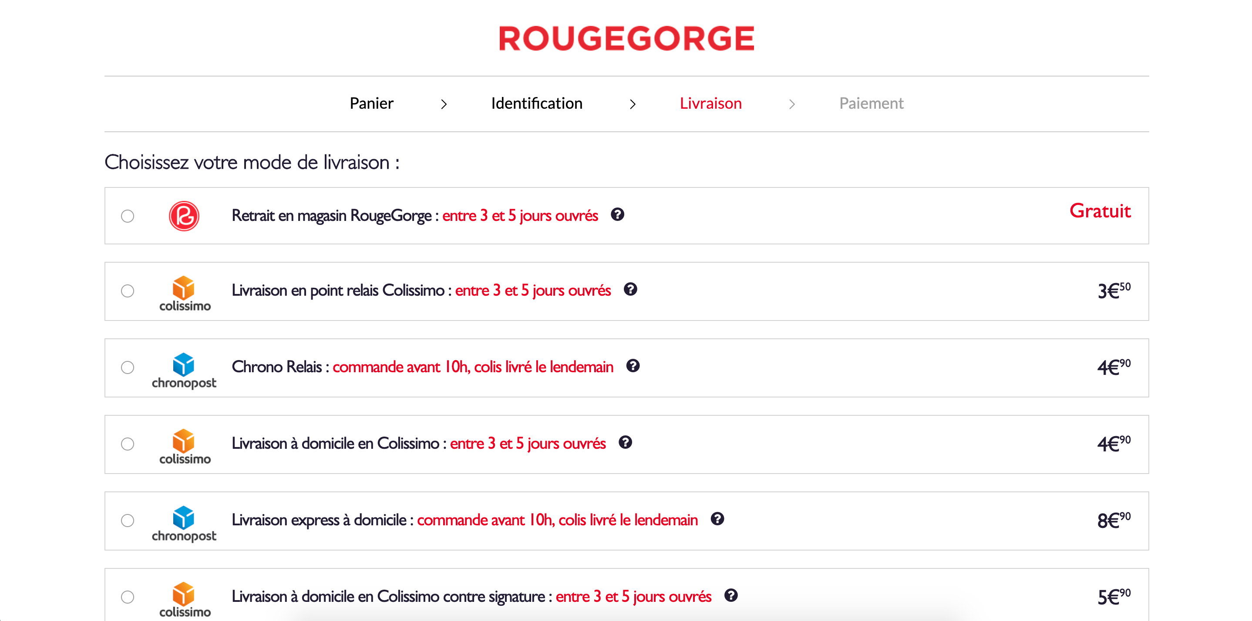The height and width of the screenshot is (621, 1252).
Task: Open help icon for Livraison à domicile en Colissimo
Action: (x=626, y=442)
